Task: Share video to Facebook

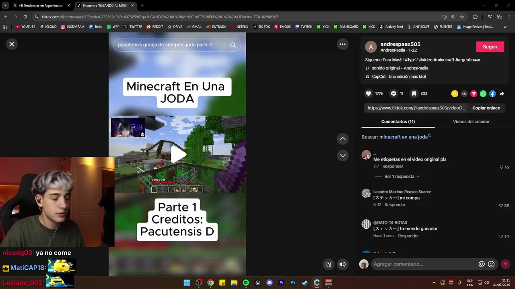Action: pyautogui.click(x=492, y=94)
